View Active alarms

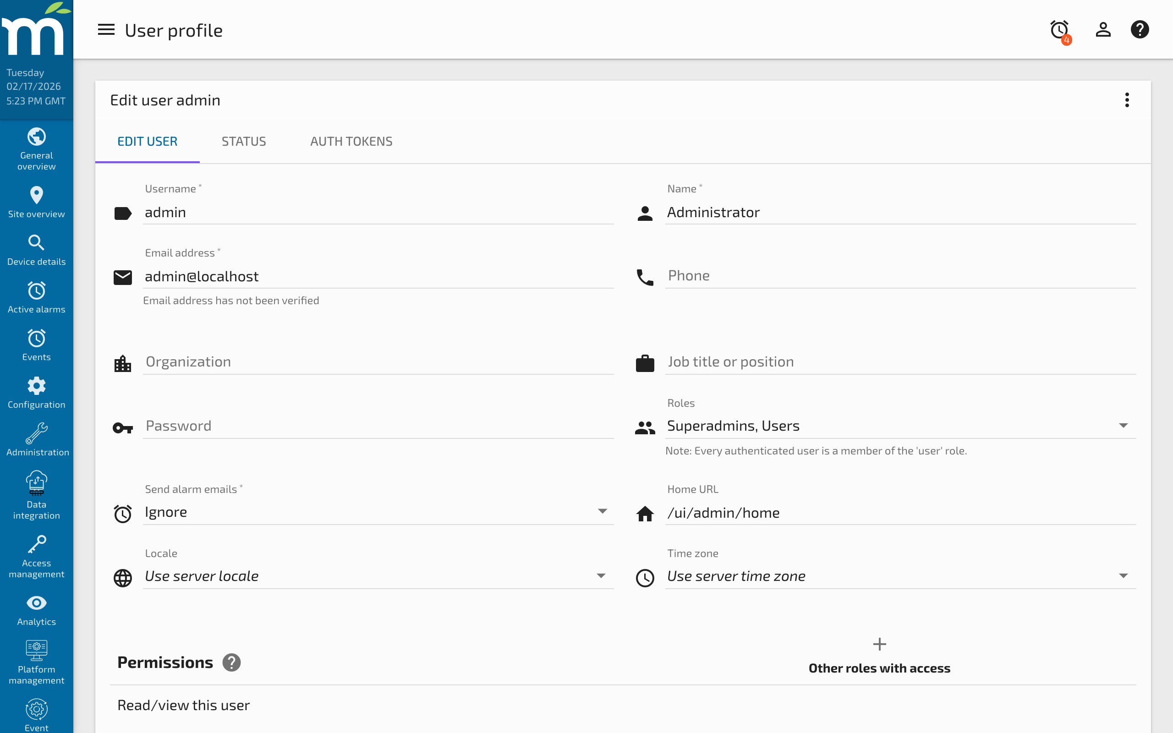coord(36,297)
